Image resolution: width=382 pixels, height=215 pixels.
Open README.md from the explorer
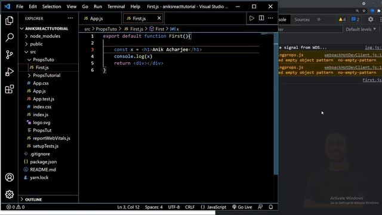pos(43,170)
